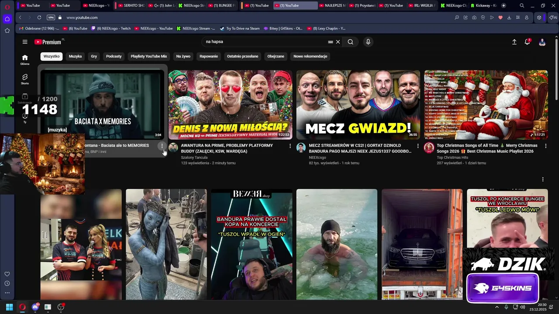This screenshot has height=314, width=559.
Task: Open the account avatar menu
Action: 542,42
